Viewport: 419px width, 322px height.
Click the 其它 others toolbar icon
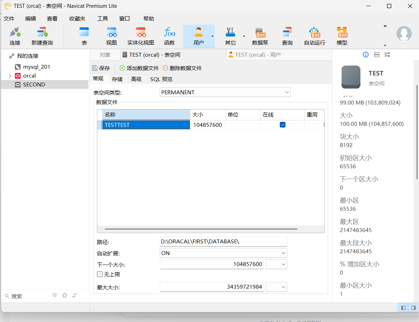230,36
